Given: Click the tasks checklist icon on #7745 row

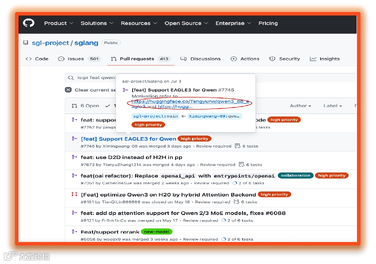Looking at the screenshot, I should (x=237, y=146).
